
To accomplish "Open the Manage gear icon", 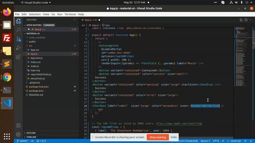I will 18,134.
